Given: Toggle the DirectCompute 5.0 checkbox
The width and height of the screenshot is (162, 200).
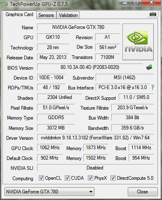Looking at the screenshot, I should click(113, 178).
